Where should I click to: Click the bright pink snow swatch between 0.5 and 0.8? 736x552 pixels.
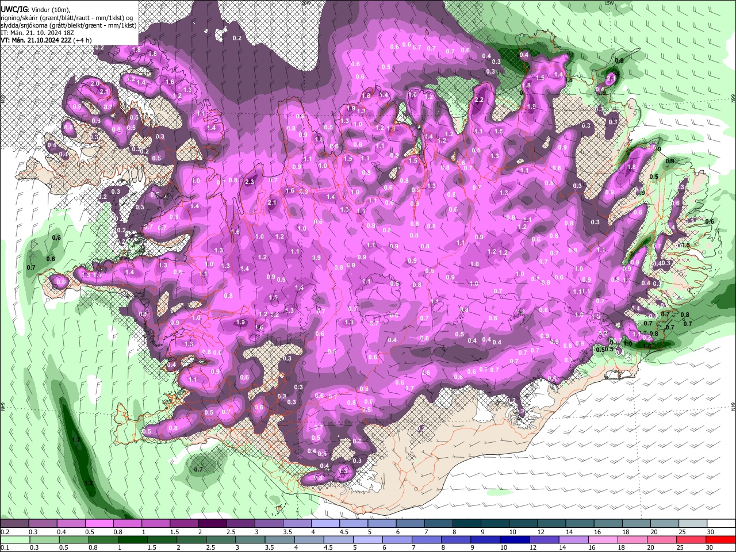point(99,524)
